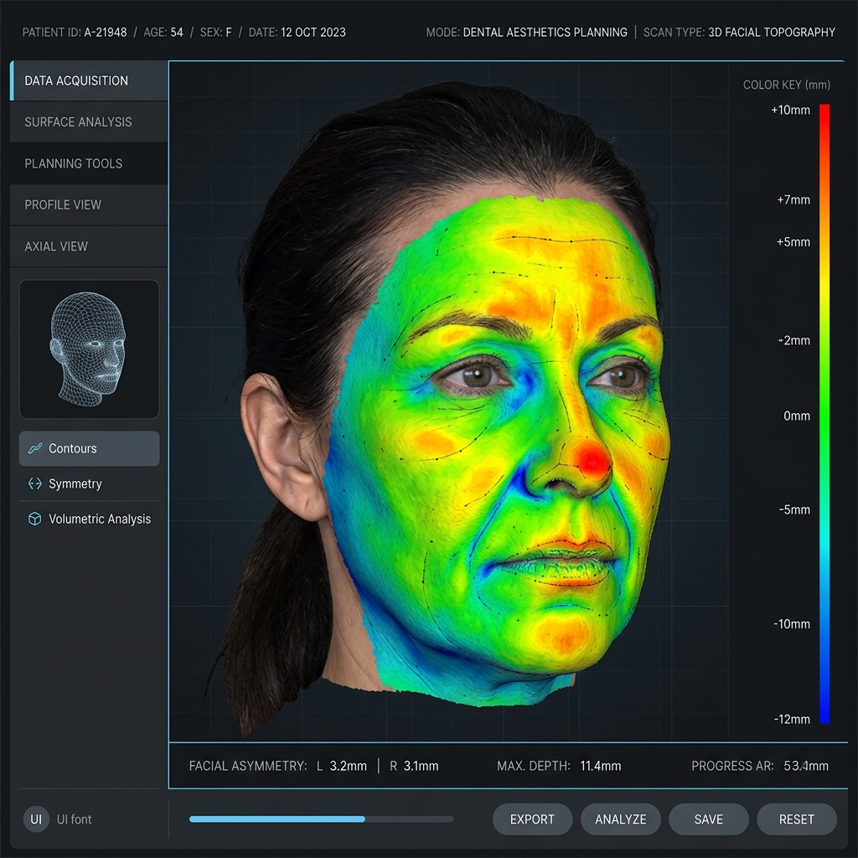
Task: Select the Axial View tab
Action: coord(89,246)
